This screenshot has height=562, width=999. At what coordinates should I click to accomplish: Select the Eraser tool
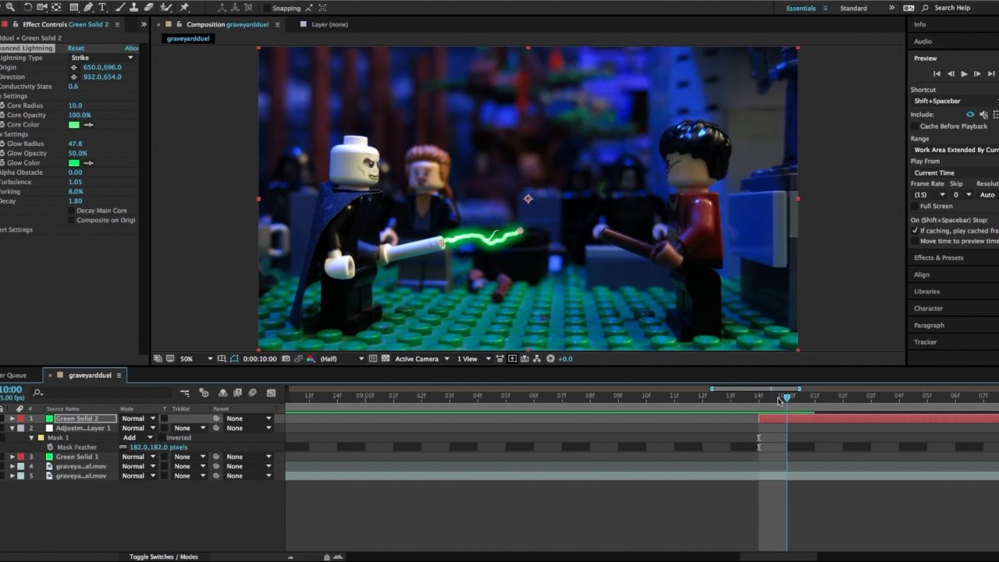pyautogui.click(x=148, y=8)
